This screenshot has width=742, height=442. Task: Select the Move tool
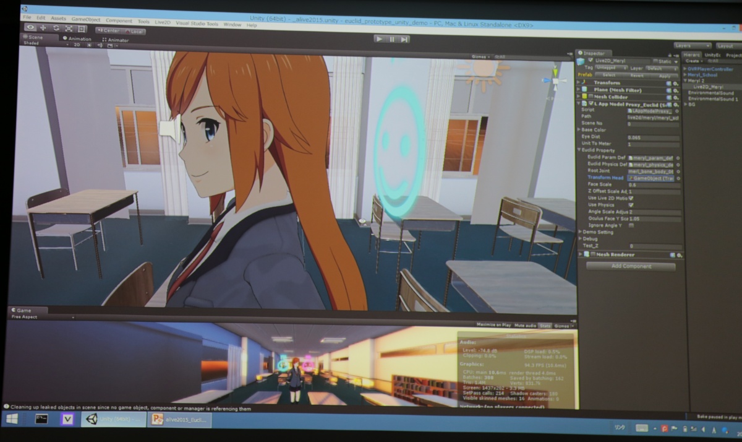coord(43,28)
